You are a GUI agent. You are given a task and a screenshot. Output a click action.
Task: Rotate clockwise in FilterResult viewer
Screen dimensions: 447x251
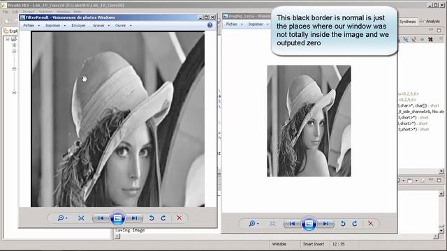coord(163,218)
